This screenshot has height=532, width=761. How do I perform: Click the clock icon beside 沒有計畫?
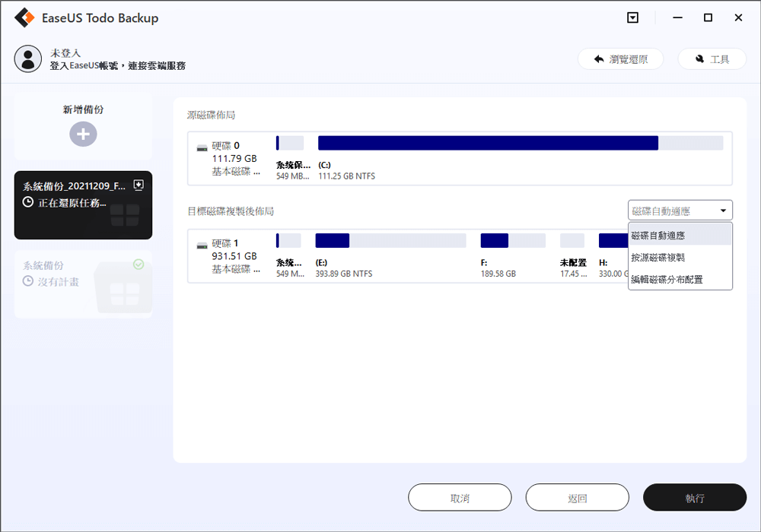[28, 281]
